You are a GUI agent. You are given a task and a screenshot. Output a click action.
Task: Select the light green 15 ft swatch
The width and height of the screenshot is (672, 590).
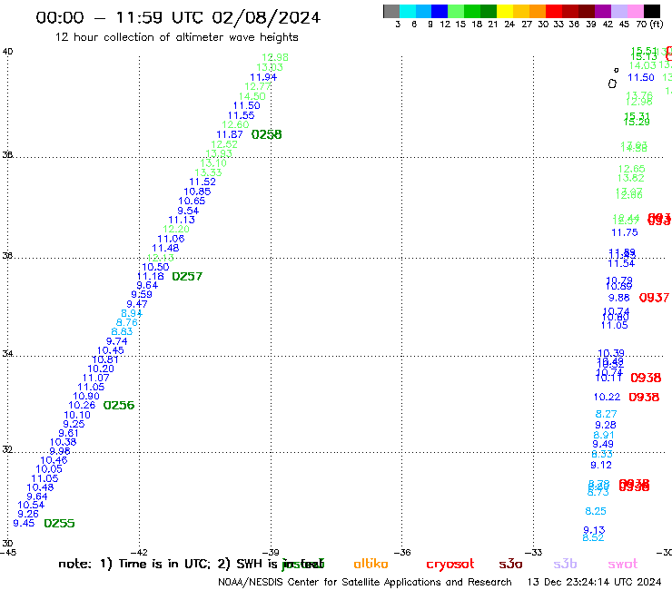tap(456, 11)
